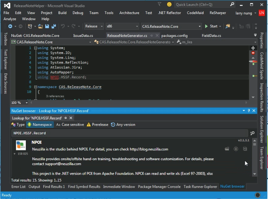Click the New Project toolbar icon
Screen dimensions: 268x199
pos(30,26)
